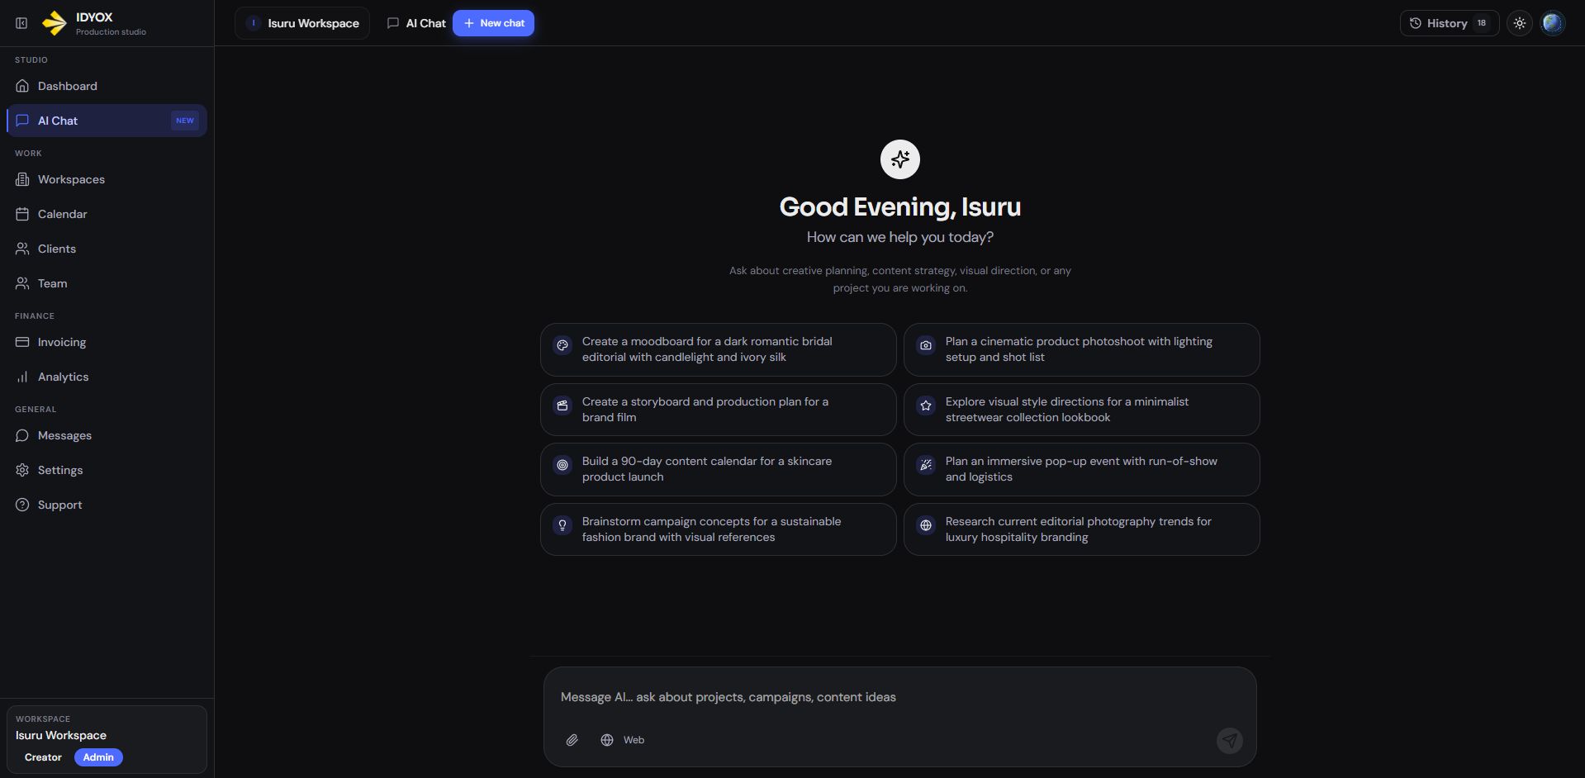The width and height of the screenshot is (1585, 778).
Task: Select AI Chat in the sidebar
Action: (107, 121)
